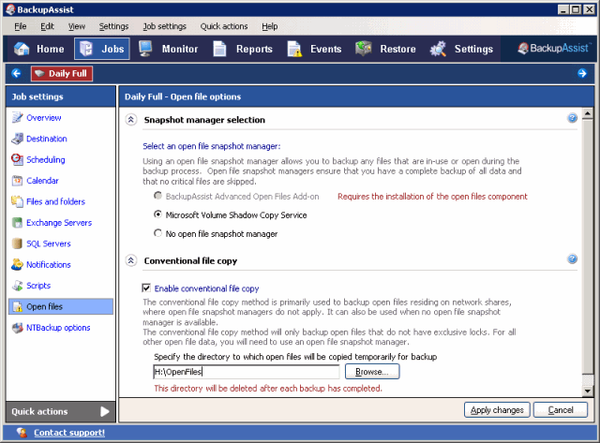Open the Job settings menu

165,26
